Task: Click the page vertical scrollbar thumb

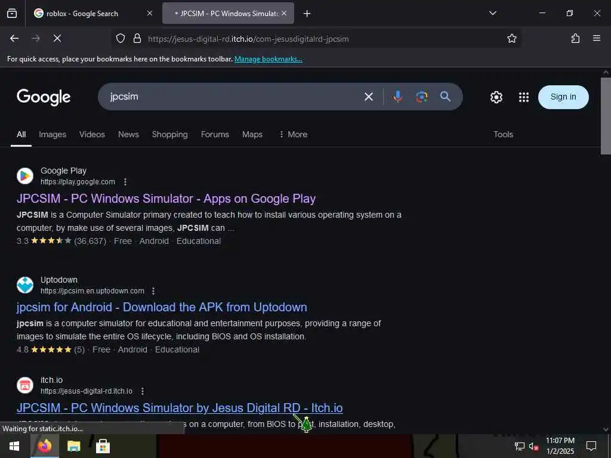Action: pyautogui.click(x=606, y=116)
